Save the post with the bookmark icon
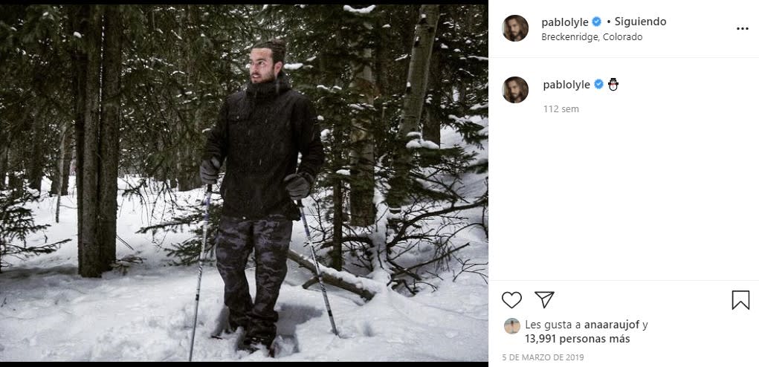Image resolution: width=759 pixels, height=367 pixels. [x=740, y=300]
